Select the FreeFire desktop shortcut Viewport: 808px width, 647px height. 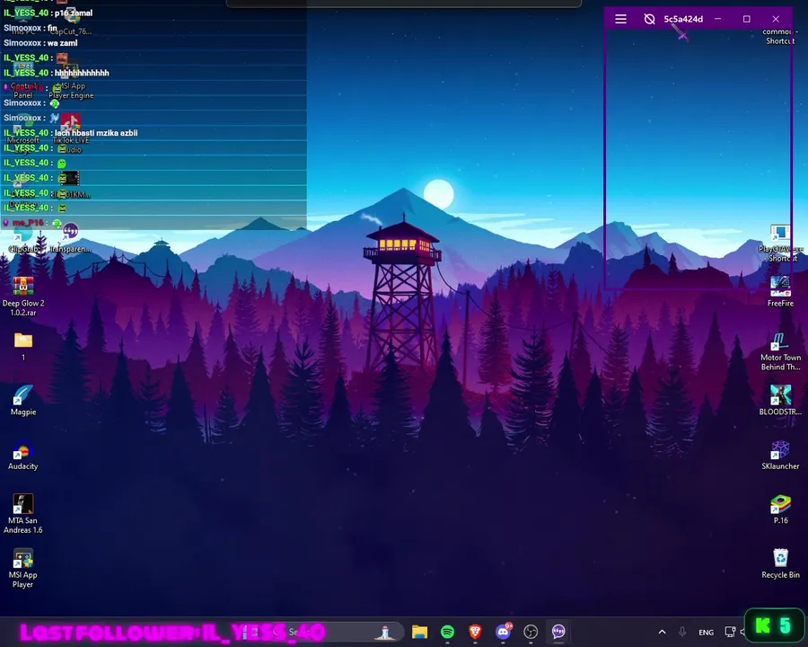[780, 291]
